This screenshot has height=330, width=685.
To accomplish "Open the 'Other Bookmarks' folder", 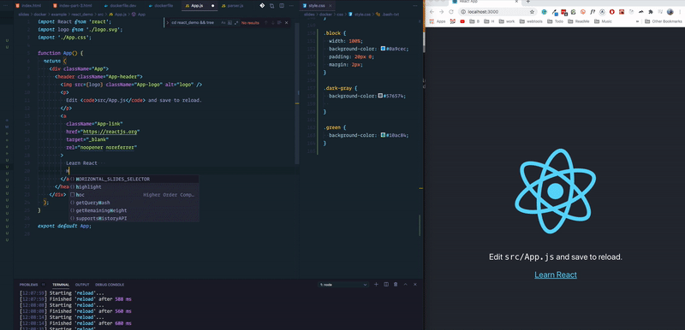I will (x=663, y=21).
